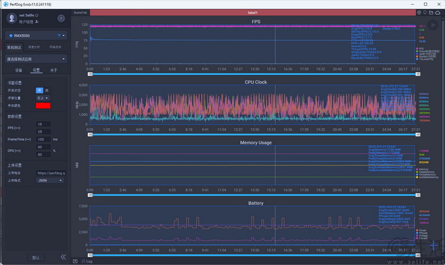Switch floating window status to 开
Image resolution: width=445 pixels, height=265 pixels.
[x=39, y=91]
